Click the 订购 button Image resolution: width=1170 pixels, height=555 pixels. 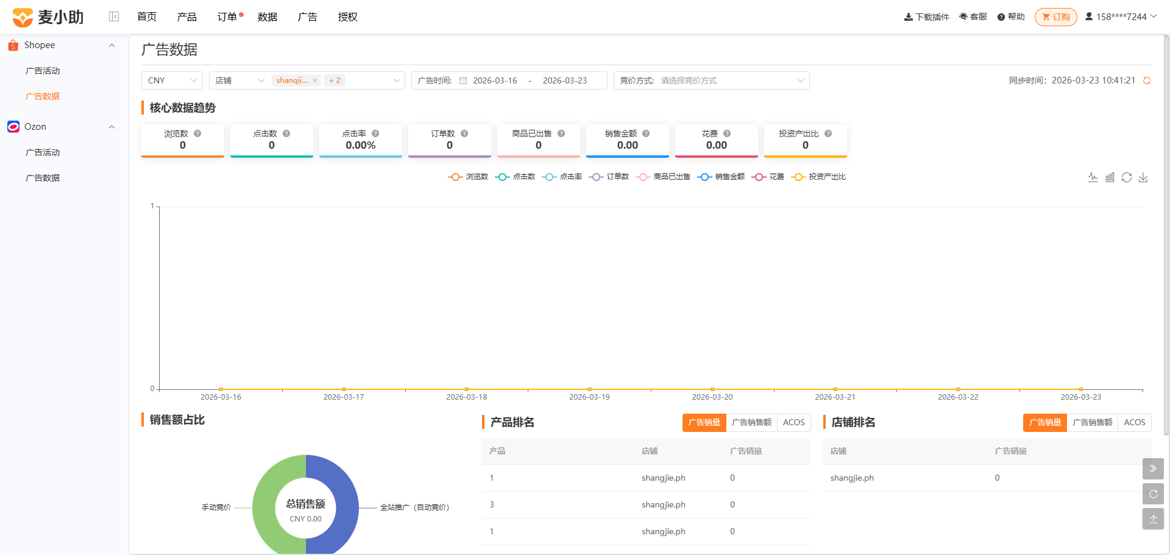[1056, 17]
